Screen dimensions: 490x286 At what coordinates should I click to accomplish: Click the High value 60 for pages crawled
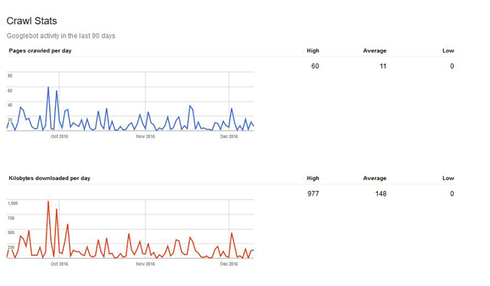pyautogui.click(x=315, y=66)
